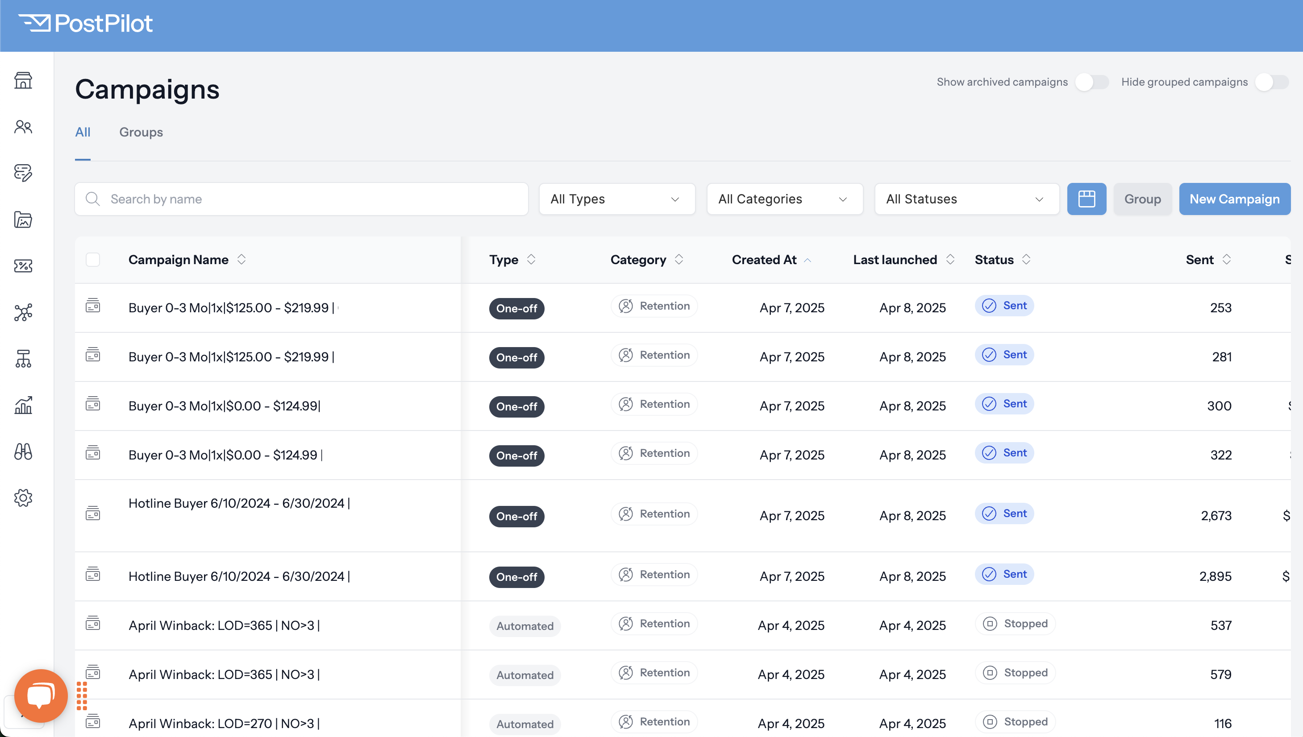This screenshot has height=737, width=1303.
Task: Open the analytics chart icon
Action: click(x=23, y=405)
